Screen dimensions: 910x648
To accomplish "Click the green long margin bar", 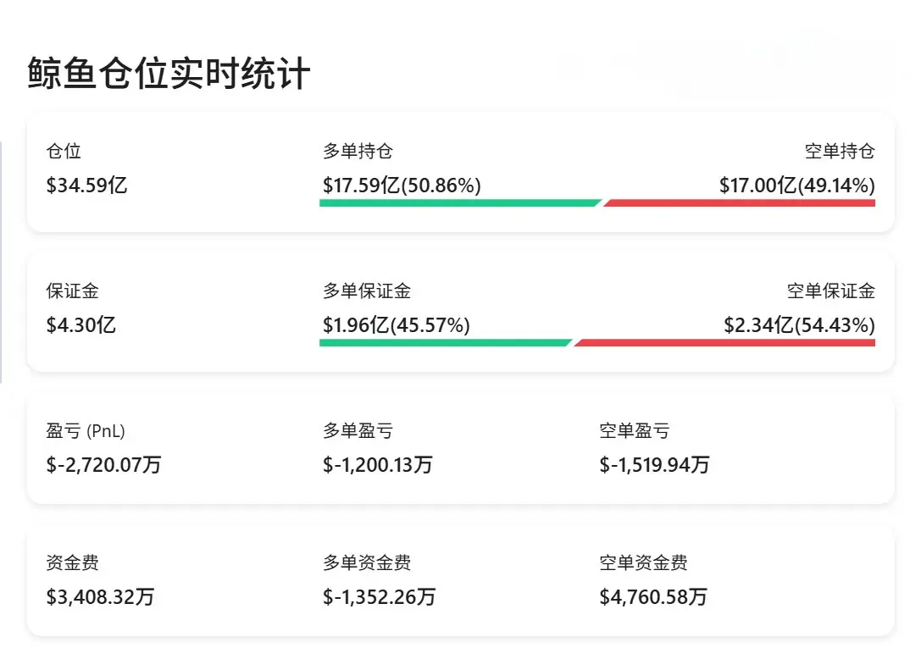I will point(445,343).
